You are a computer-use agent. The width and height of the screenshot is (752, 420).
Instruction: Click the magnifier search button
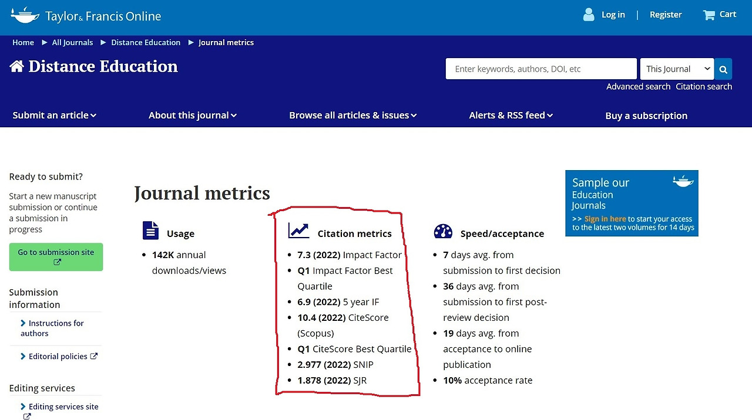723,69
